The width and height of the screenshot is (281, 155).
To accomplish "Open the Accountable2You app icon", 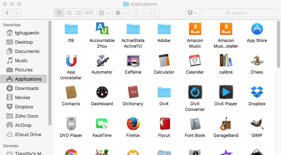I will point(102,29).
